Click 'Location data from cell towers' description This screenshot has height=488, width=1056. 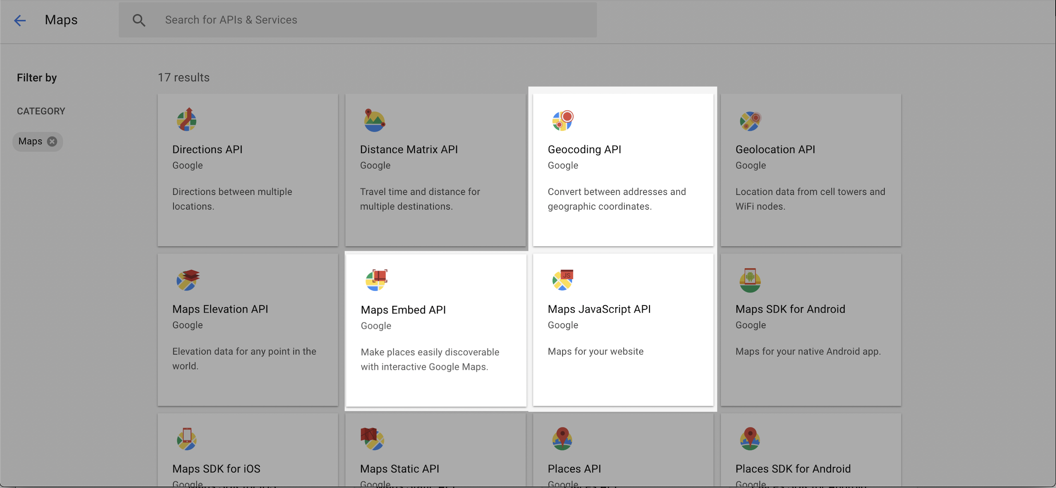coord(810,199)
